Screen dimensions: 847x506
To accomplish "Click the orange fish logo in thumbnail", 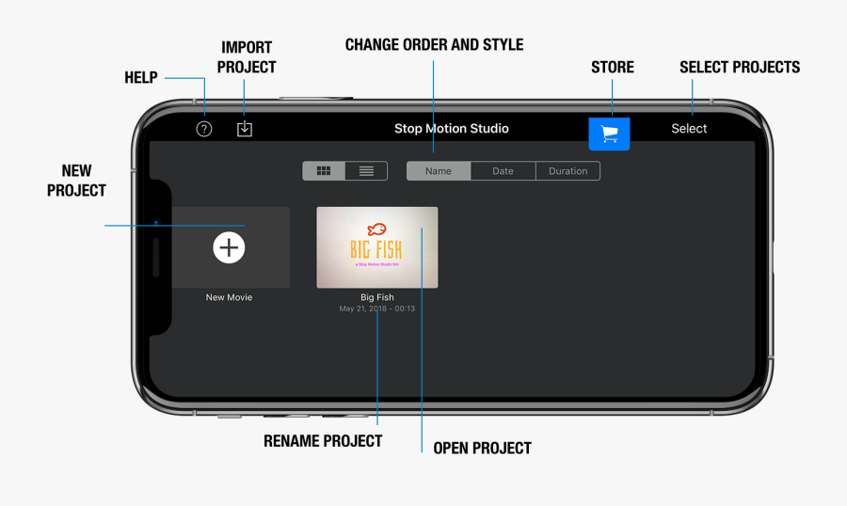I will pos(376,229).
